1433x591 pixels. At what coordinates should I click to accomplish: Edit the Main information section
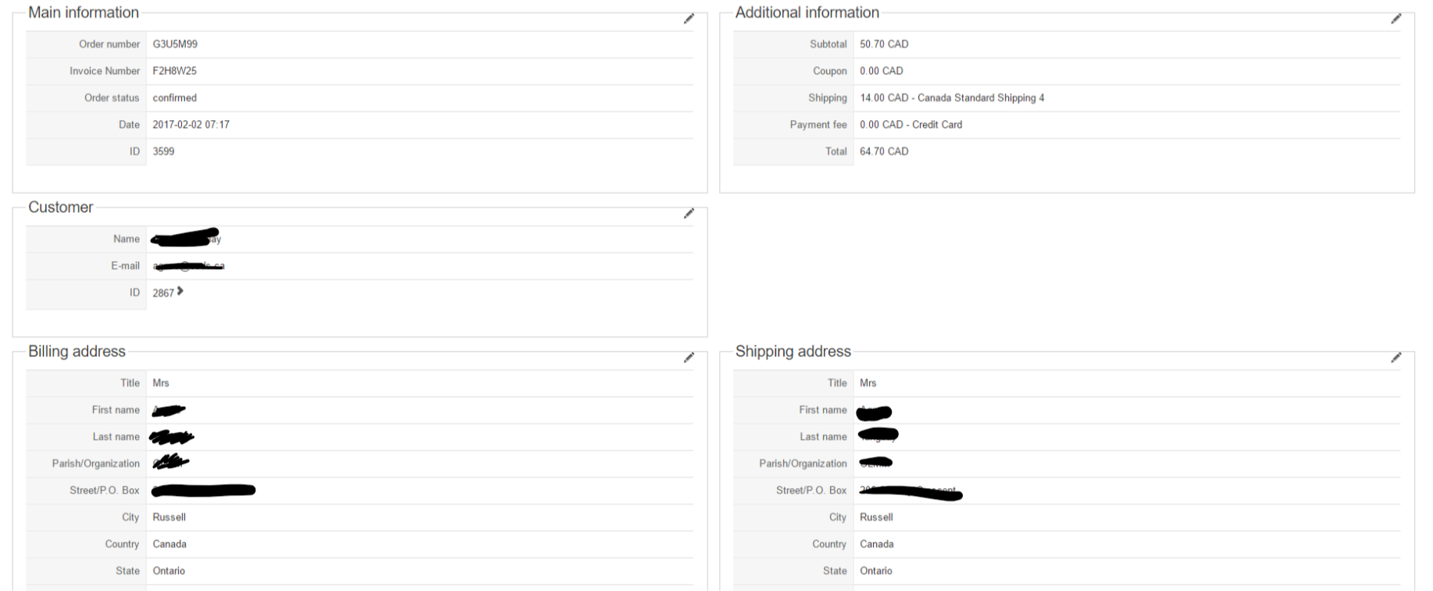tap(689, 19)
